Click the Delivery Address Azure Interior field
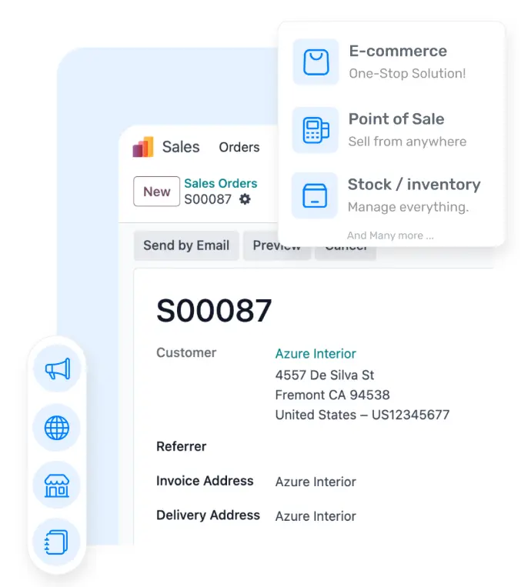Screen dimensions: 531x587 tap(316, 516)
